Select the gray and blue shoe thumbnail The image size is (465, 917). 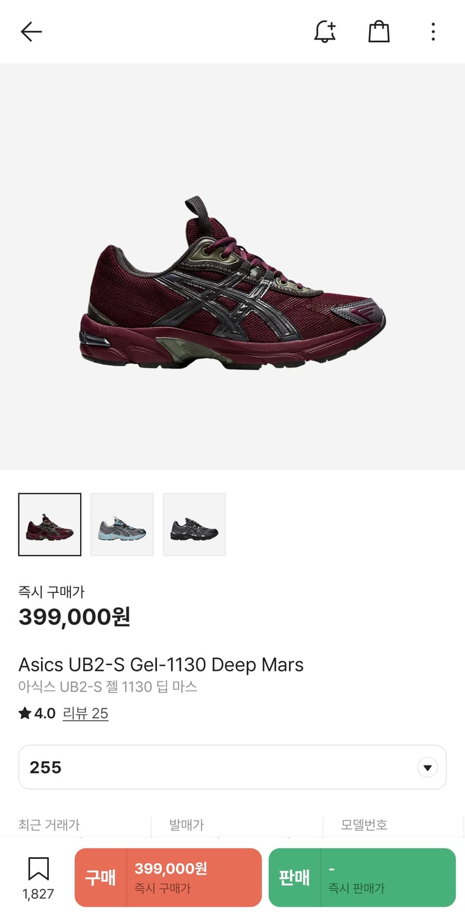click(122, 525)
